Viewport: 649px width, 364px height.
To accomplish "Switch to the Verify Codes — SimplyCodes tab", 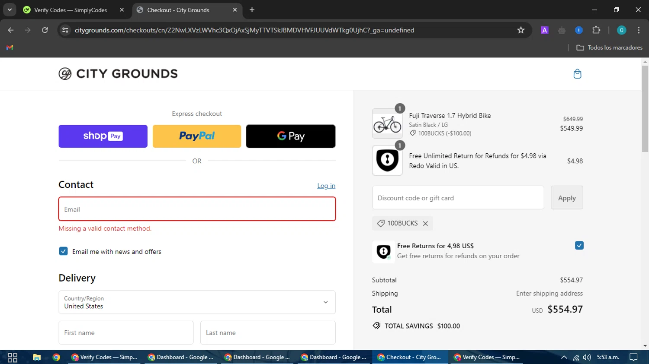I will point(71,10).
